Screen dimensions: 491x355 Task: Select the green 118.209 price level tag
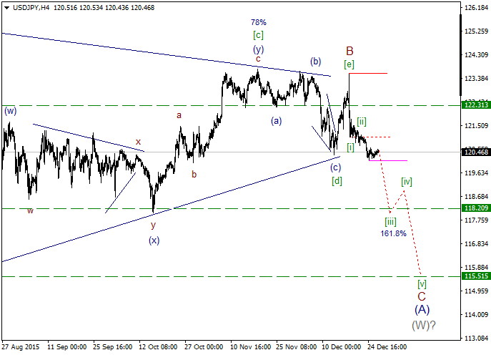[476, 208]
